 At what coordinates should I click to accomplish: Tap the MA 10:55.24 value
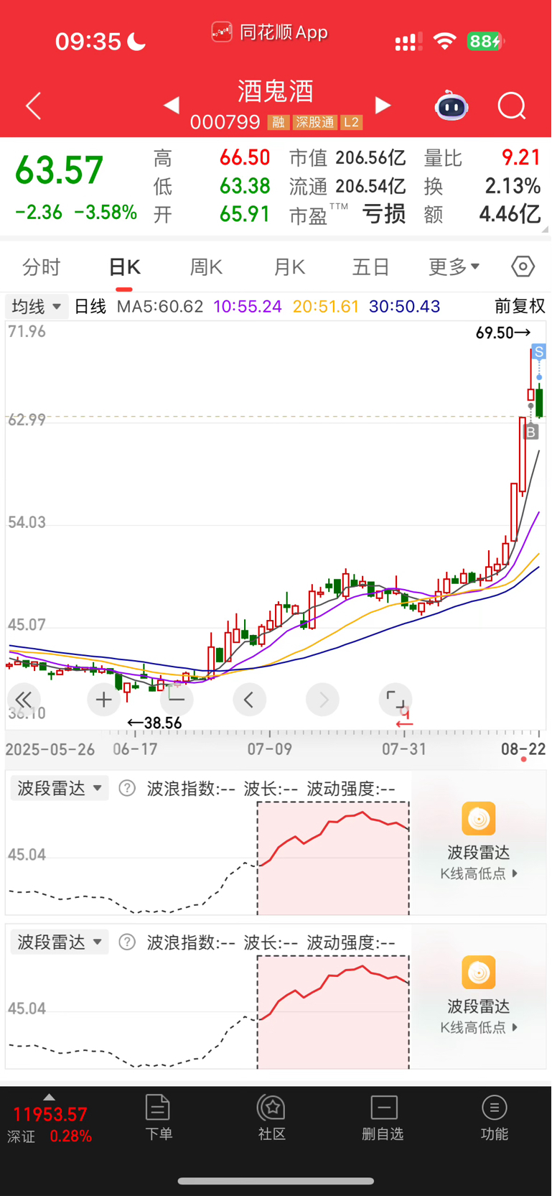(x=248, y=307)
